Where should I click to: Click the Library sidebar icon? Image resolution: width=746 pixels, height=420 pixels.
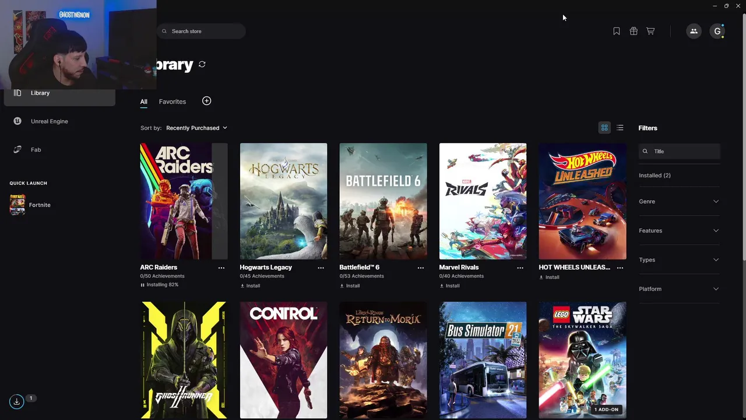[x=17, y=93]
